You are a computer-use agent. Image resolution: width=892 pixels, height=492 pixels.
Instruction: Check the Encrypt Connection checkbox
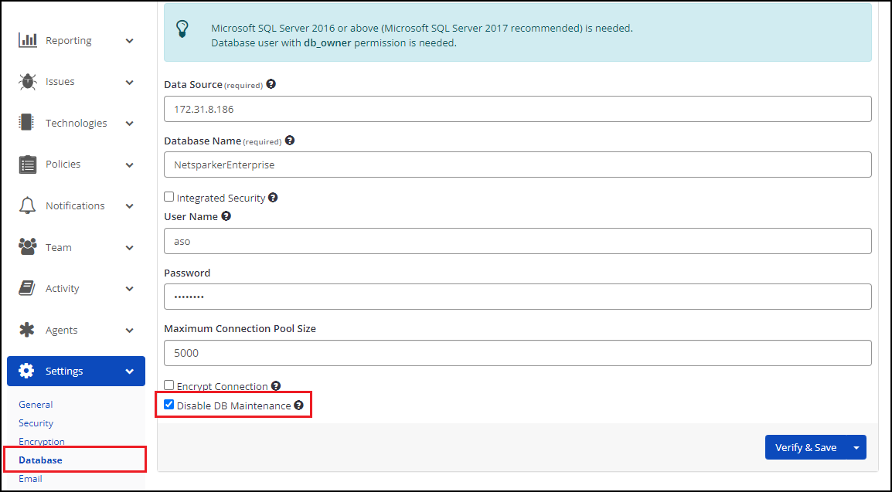(x=169, y=385)
